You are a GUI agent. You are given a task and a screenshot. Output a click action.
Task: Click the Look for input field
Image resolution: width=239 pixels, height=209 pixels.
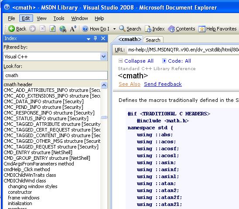55,75
